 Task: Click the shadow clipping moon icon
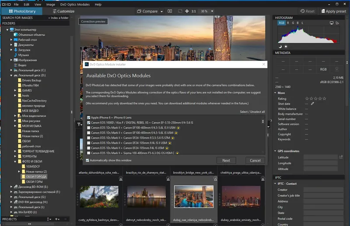pyautogui.click(x=280, y=46)
